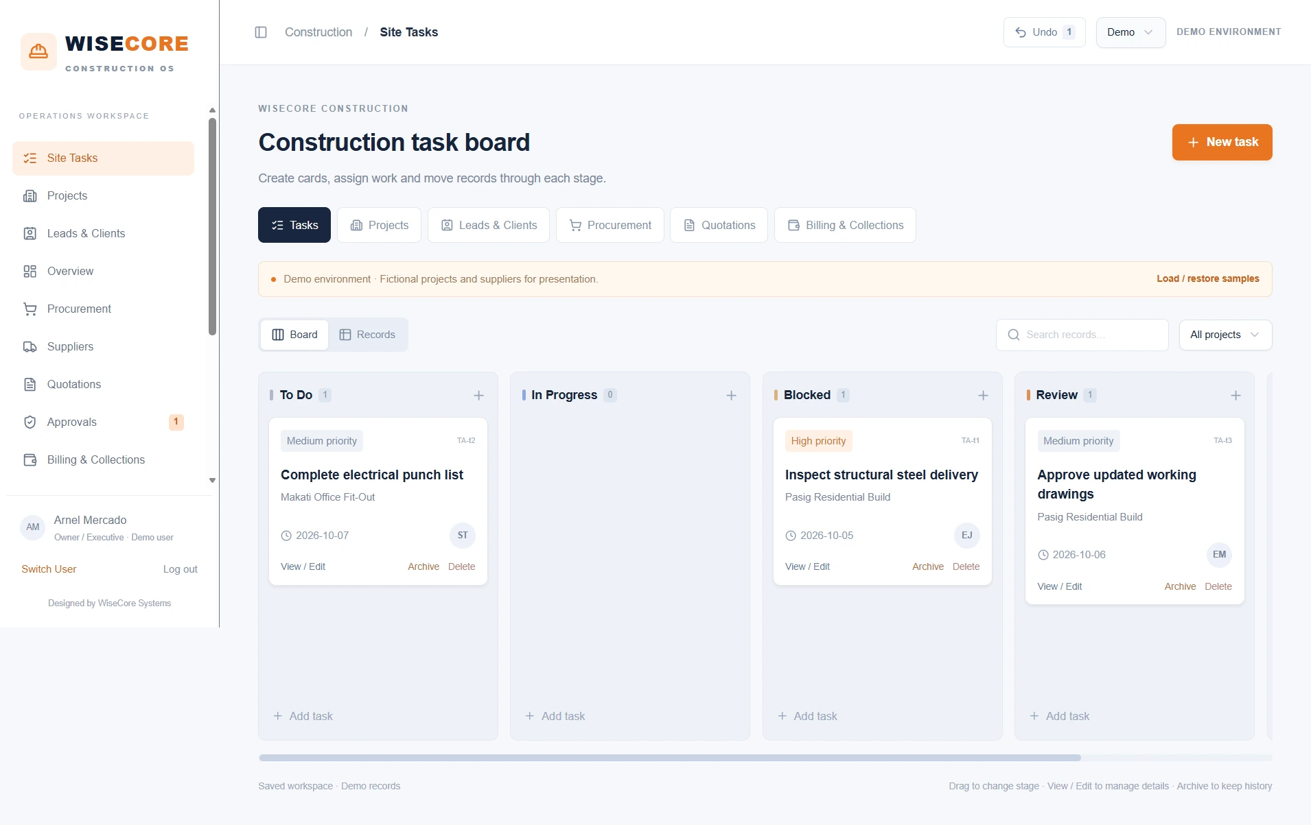Click sidebar scroll down arrow
1311x825 pixels.
tap(212, 481)
